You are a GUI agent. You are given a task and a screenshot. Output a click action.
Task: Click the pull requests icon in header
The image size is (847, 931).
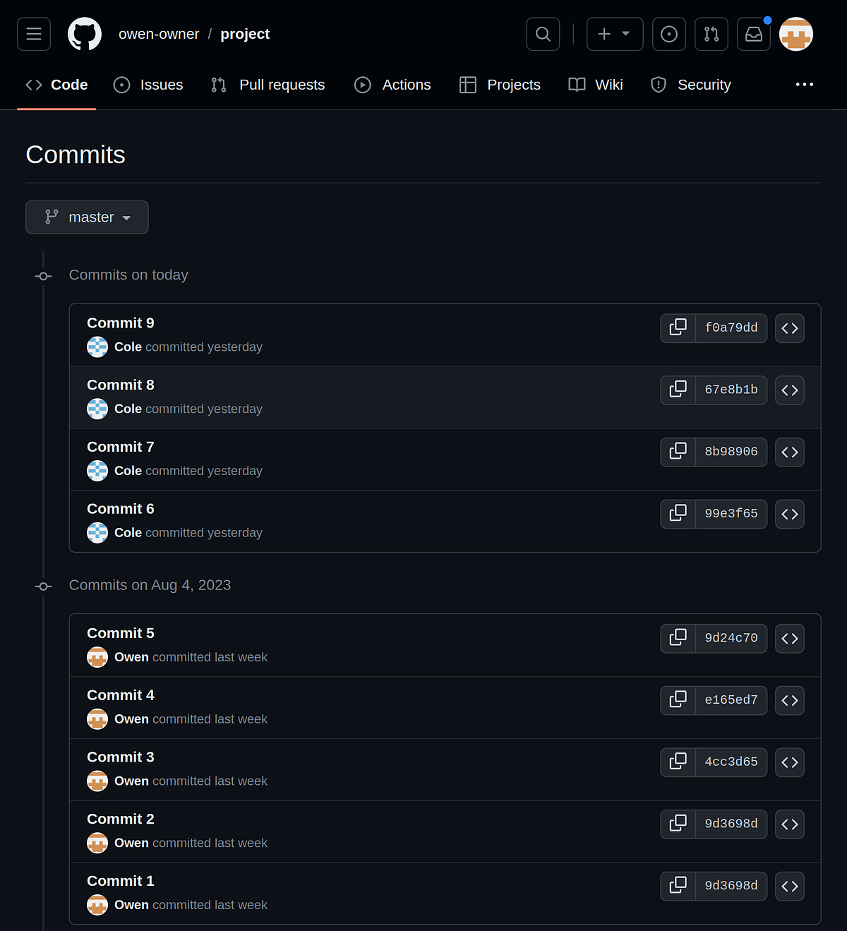point(711,33)
